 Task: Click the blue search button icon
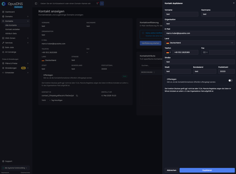point(102,4)
